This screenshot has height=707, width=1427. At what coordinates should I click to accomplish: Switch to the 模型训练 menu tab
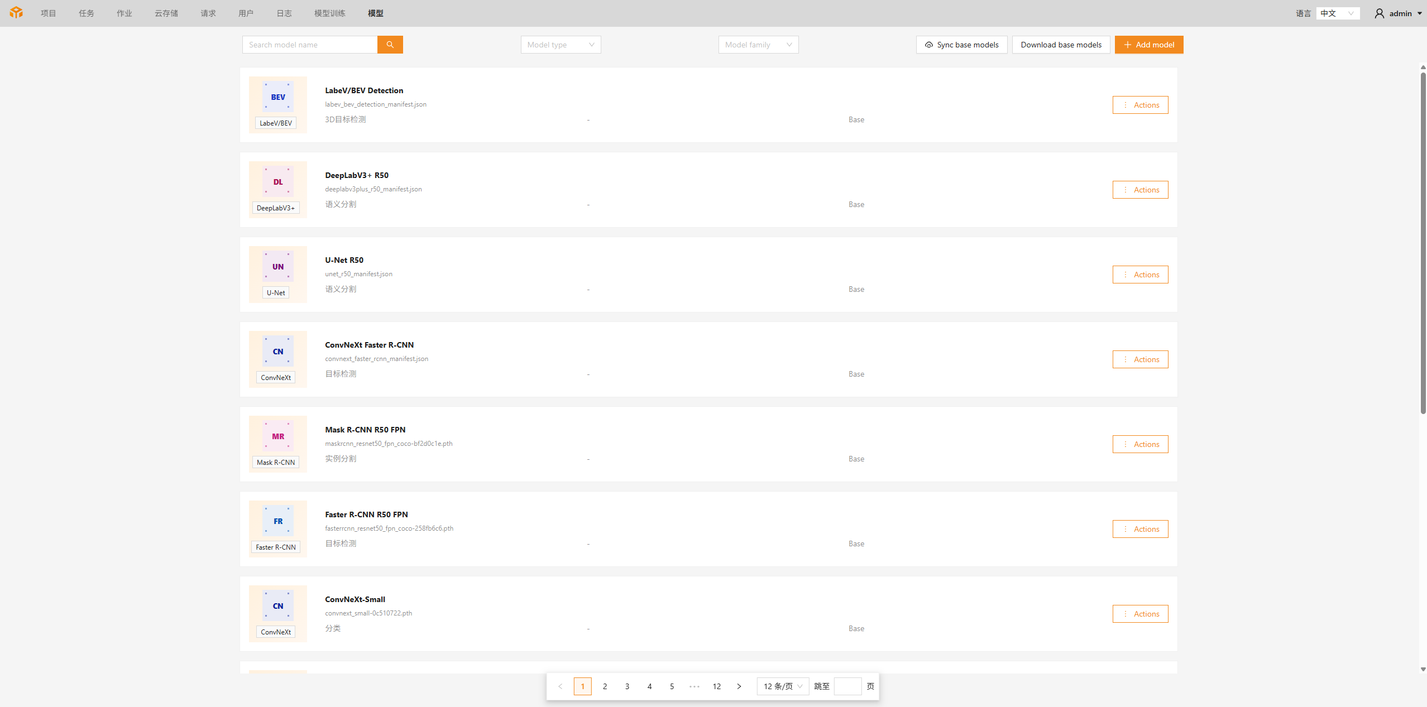[x=329, y=13]
